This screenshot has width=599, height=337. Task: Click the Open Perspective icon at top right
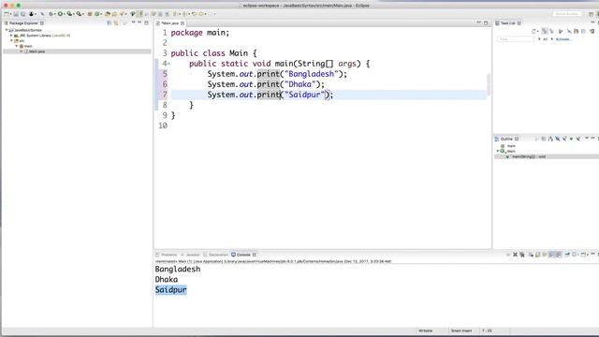(x=591, y=14)
